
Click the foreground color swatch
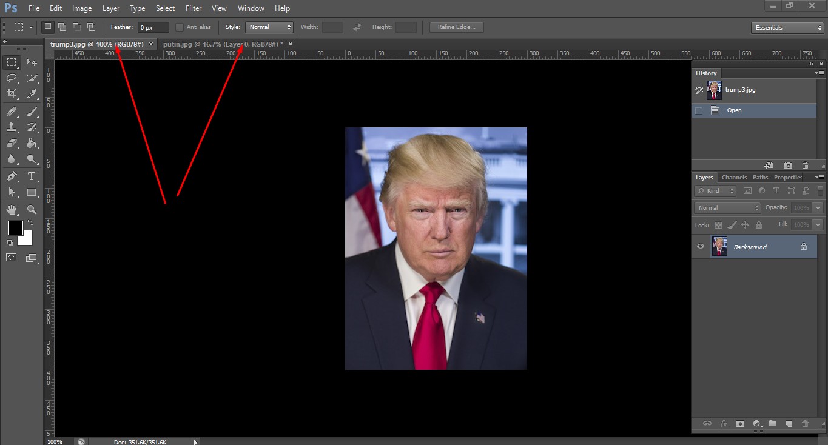[x=15, y=229]
